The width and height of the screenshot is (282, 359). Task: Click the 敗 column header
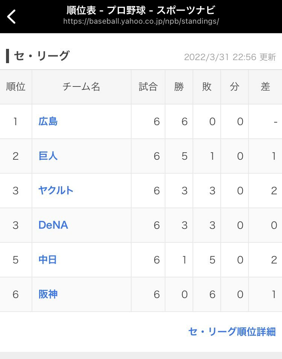click(207, 87)
